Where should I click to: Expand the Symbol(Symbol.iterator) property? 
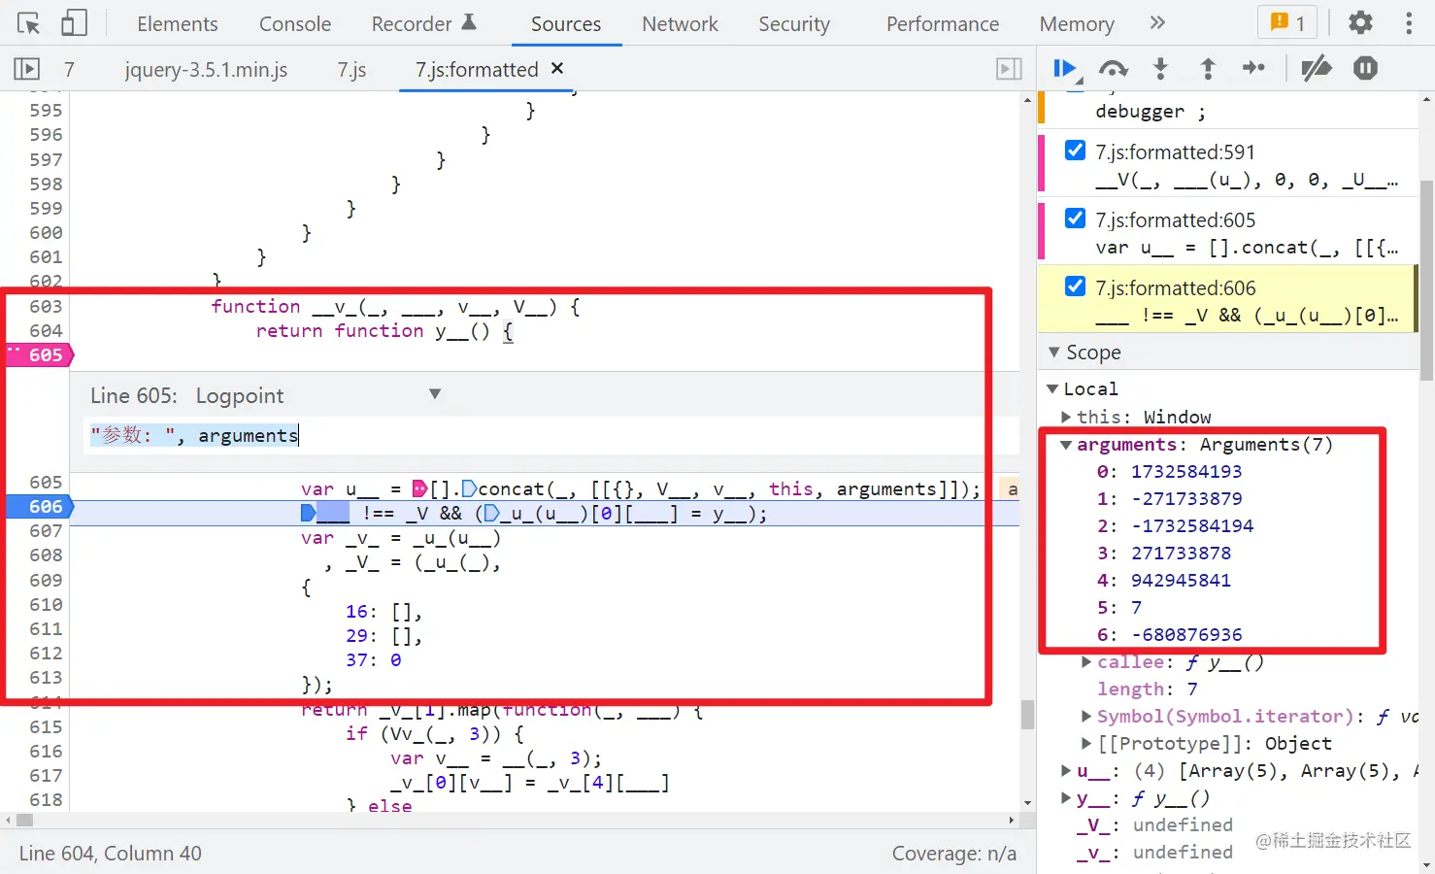[1086, 716]
